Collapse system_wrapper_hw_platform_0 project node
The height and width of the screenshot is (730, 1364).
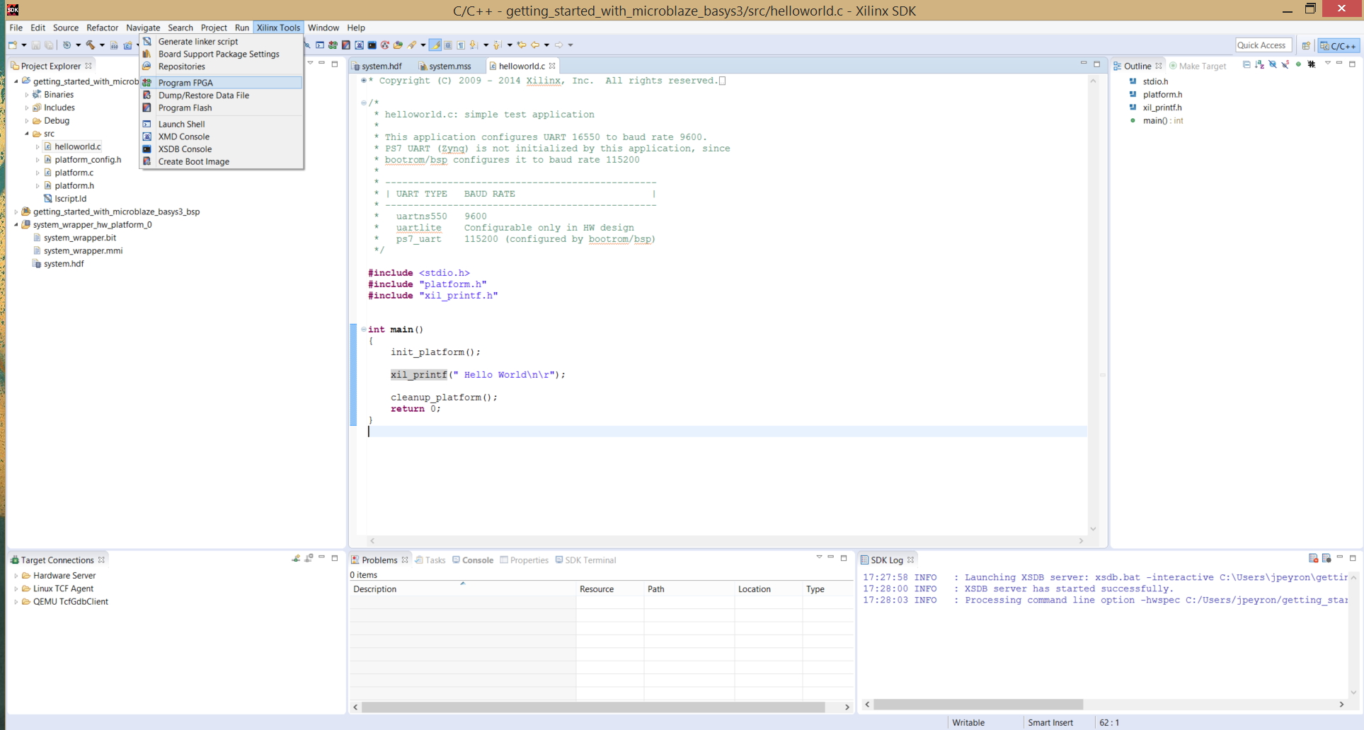[16, 225]
